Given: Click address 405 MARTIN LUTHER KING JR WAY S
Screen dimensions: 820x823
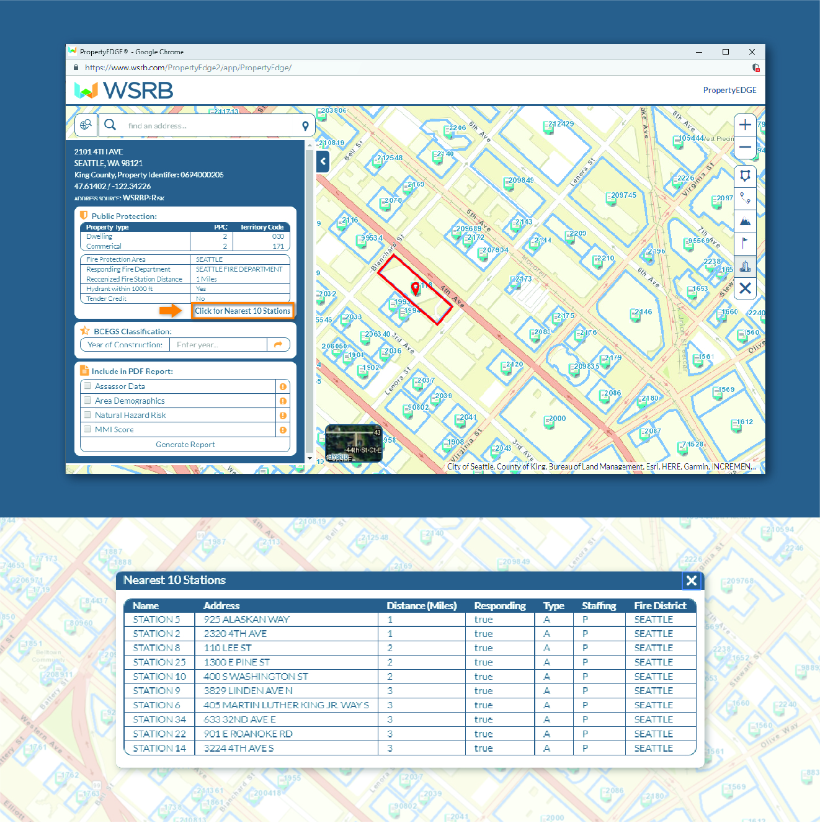Looking at the screenshot, I should [286, 705].
